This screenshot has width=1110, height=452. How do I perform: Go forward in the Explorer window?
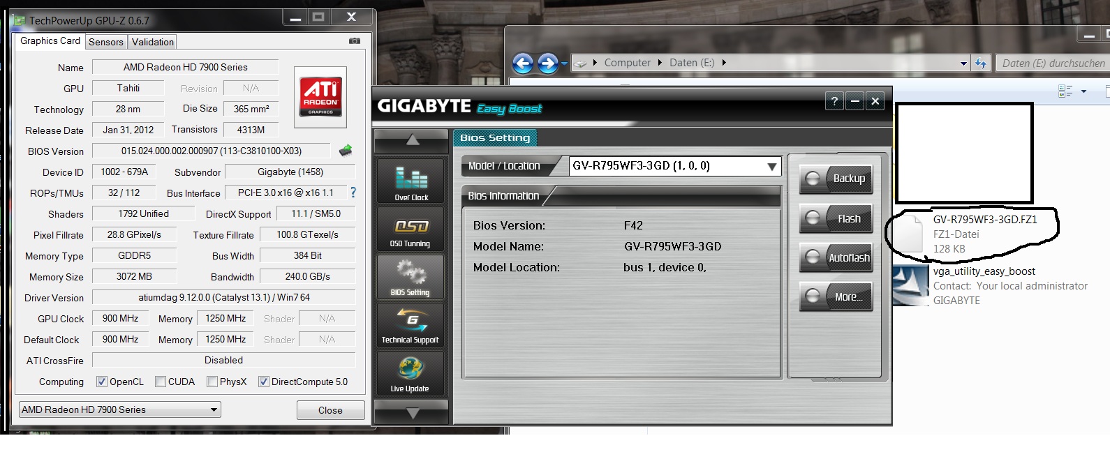pyautogui.click(x=548, y=63)
